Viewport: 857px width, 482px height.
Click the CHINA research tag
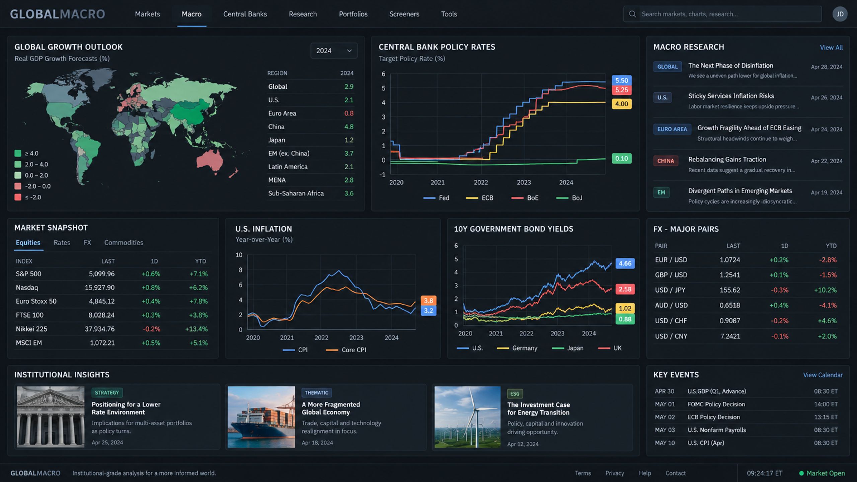[x=666, y=161]
